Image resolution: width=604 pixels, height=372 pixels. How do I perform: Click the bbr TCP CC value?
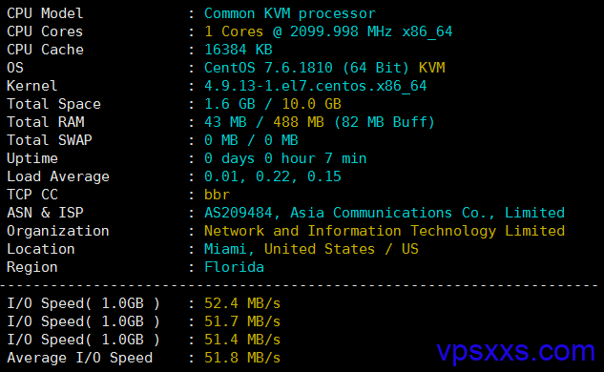217,195
